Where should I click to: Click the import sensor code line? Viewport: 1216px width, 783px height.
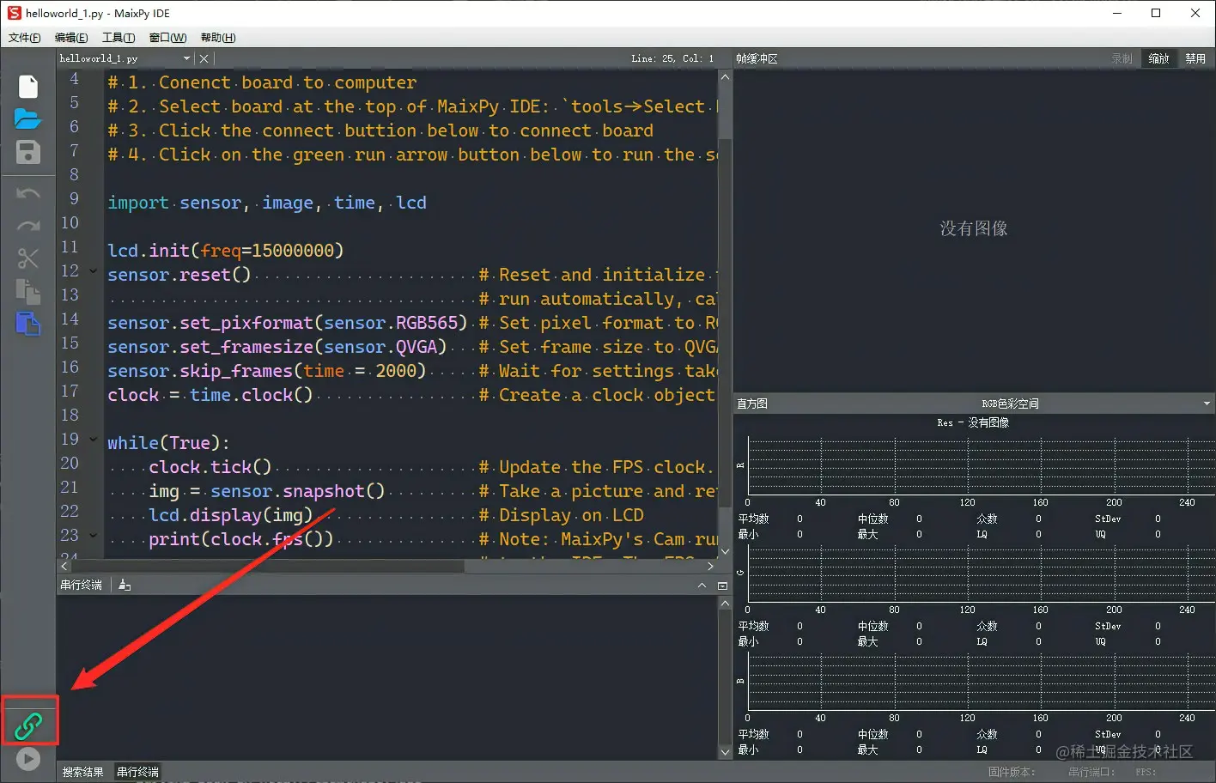pyautogui.click(x=267, y=203)
